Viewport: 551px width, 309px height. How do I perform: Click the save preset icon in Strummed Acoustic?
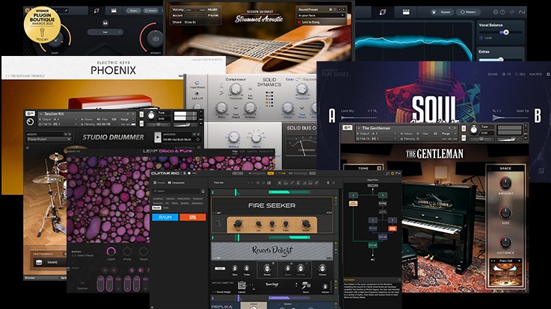(330, 10)
